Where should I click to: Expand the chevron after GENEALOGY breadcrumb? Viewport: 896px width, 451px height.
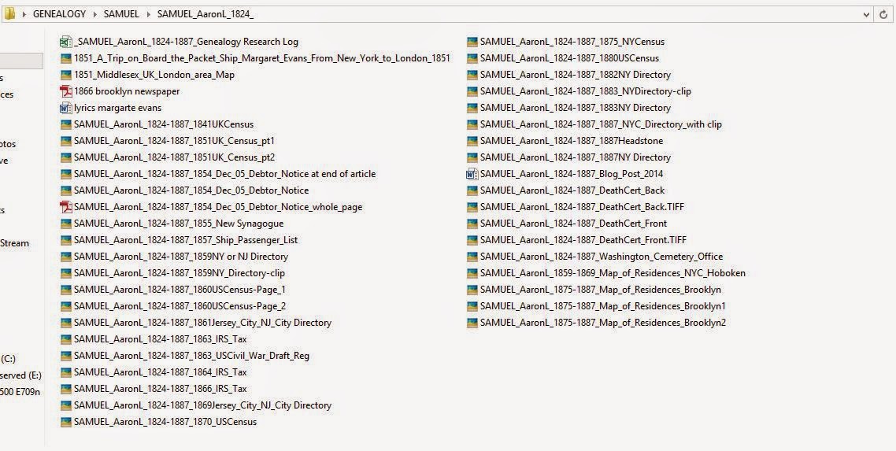[95, 14]
